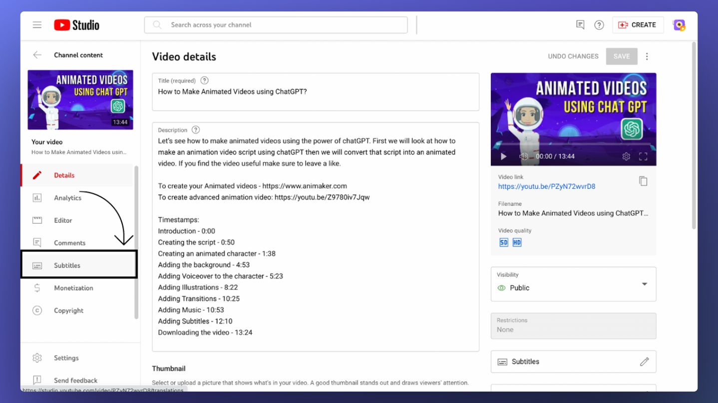Expand the Visibility dropdown

(573, 284)
